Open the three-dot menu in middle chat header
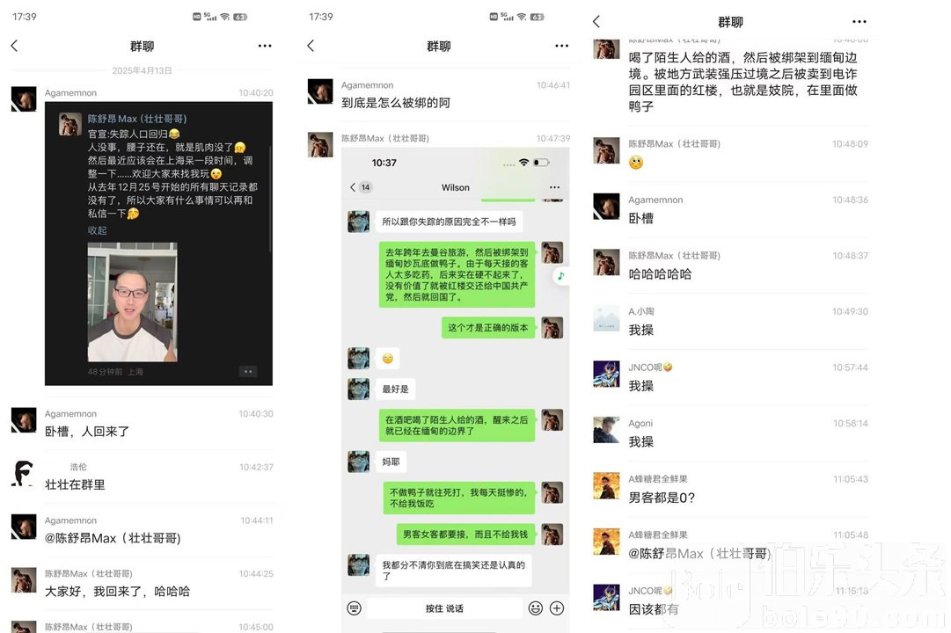This screenshot has width=951, height=633. click(561, 46)
